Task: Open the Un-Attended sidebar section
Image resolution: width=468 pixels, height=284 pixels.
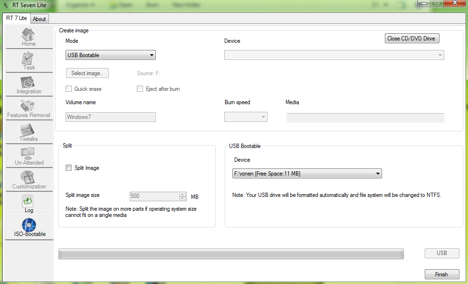Action: pos(29,156)
